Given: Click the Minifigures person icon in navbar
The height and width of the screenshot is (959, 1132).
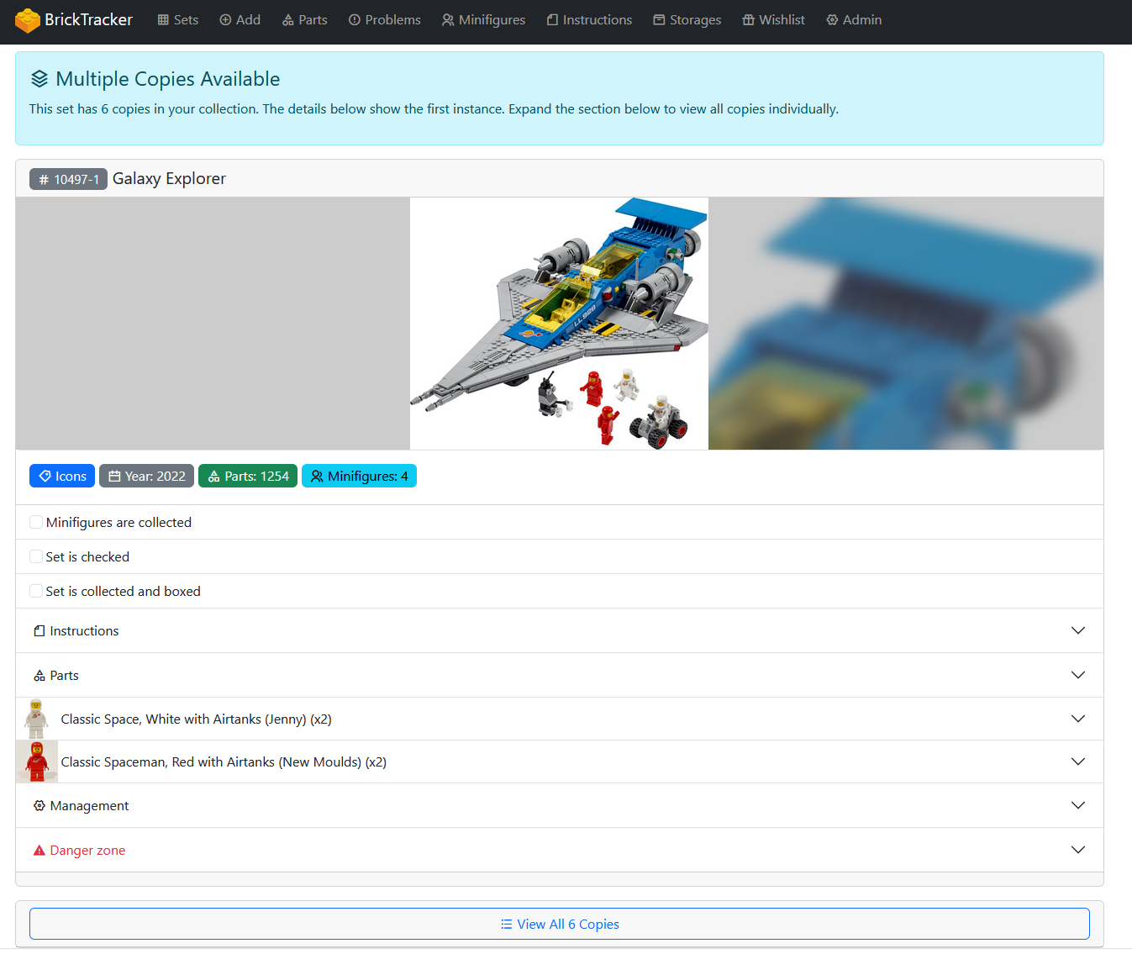Looking at the screenshot, I should tap(448, 20).
